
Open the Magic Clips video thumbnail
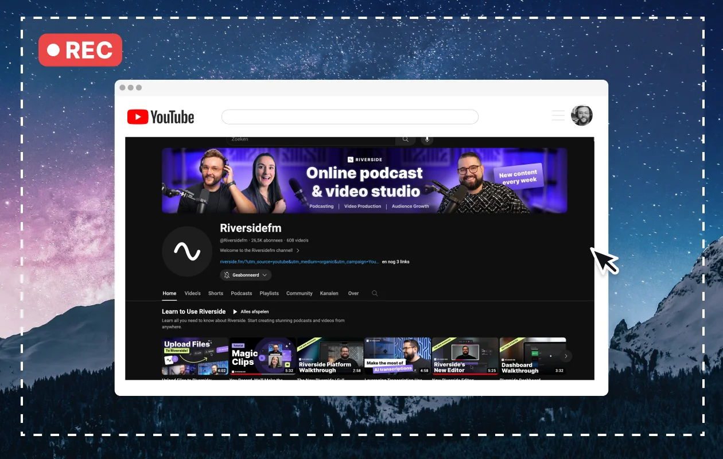[x=262, y=356]
